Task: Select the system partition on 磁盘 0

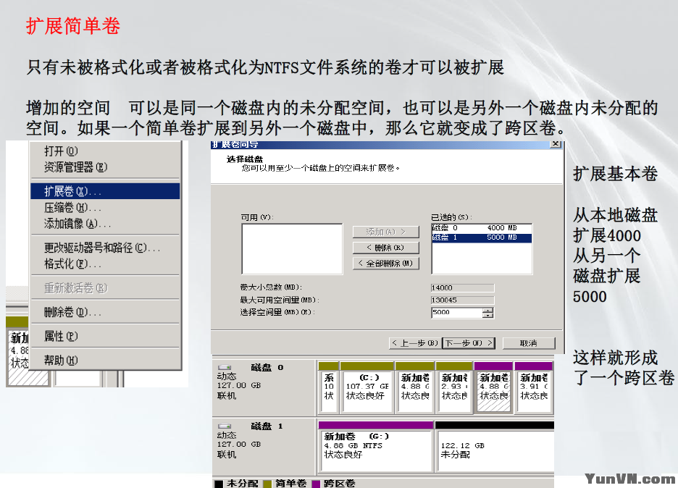Action: pos(328,387)
